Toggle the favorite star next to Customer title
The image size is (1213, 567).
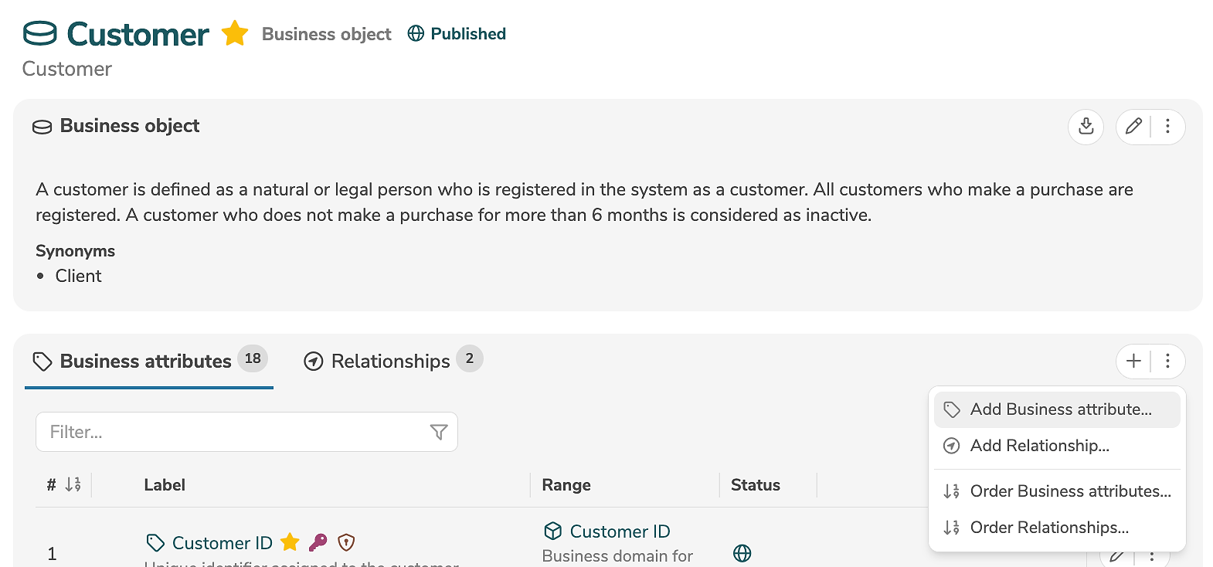point(234,34)
